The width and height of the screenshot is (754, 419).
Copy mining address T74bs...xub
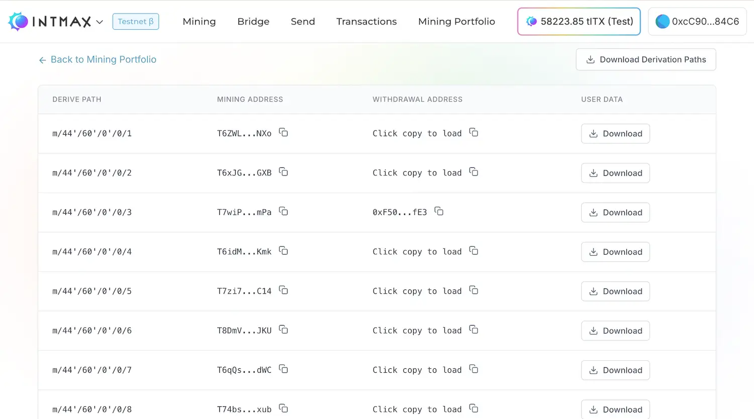pyautogui.click(x=284, y=408)
